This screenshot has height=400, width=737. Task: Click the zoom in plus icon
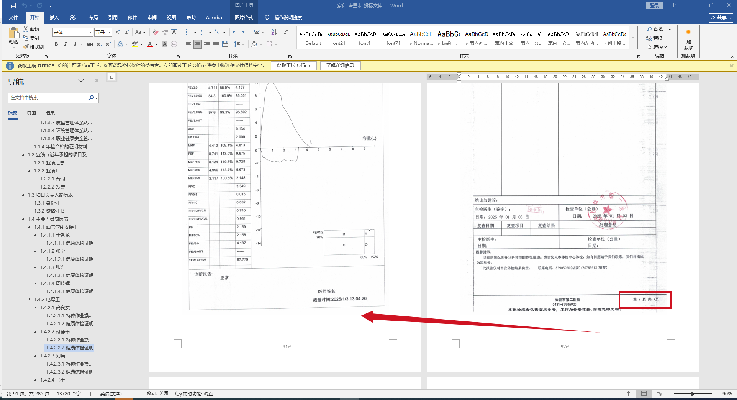tap(716, 393)
